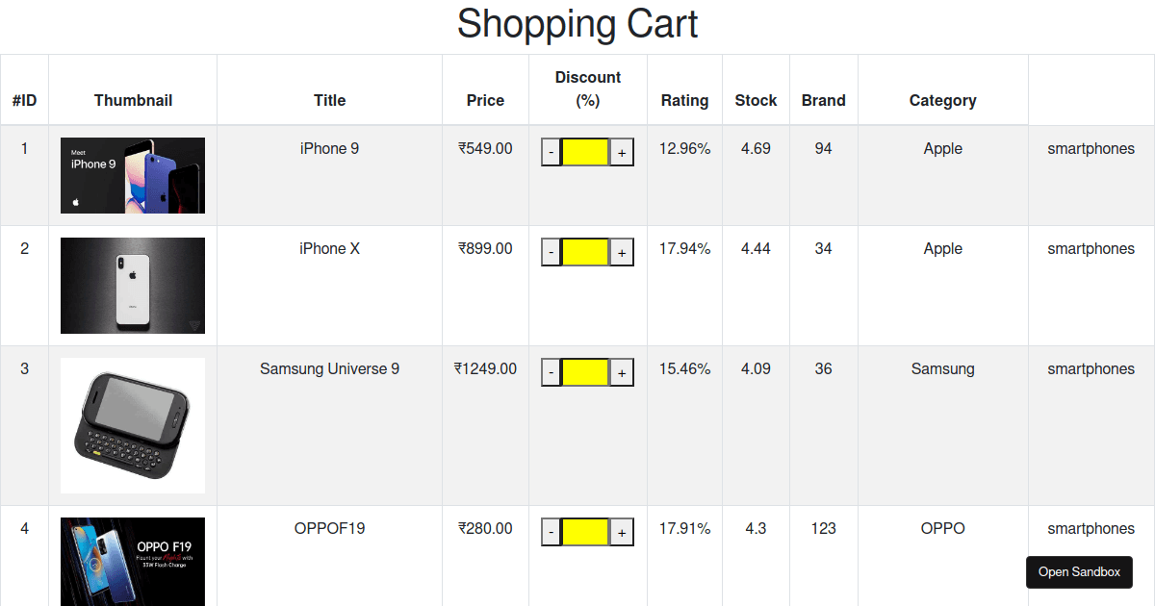
Task: Click the OPPO F19 thumbnail image
Action: tap(132, 562)
